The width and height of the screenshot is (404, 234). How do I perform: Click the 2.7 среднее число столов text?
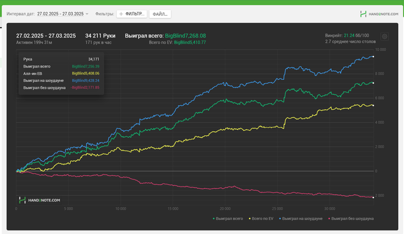(x=350, y=42)
